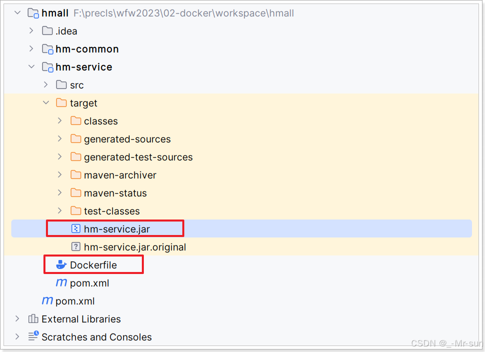Screen dimensions: 485x352
Task: Click the hm-common module folder icon
Action: click(x=47, y=49)
